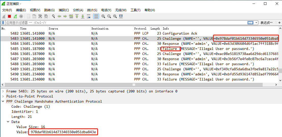This screenshot has width=282, height=137.
Task: Toggle auto-scroll during live capture
Action: pyautogui.click(x=89, y=16)
